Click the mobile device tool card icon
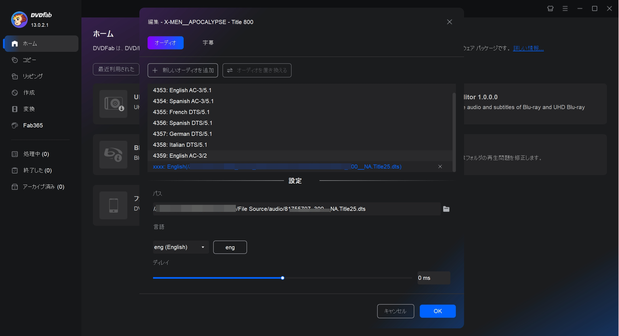The image size is (619, 336). 114,205
